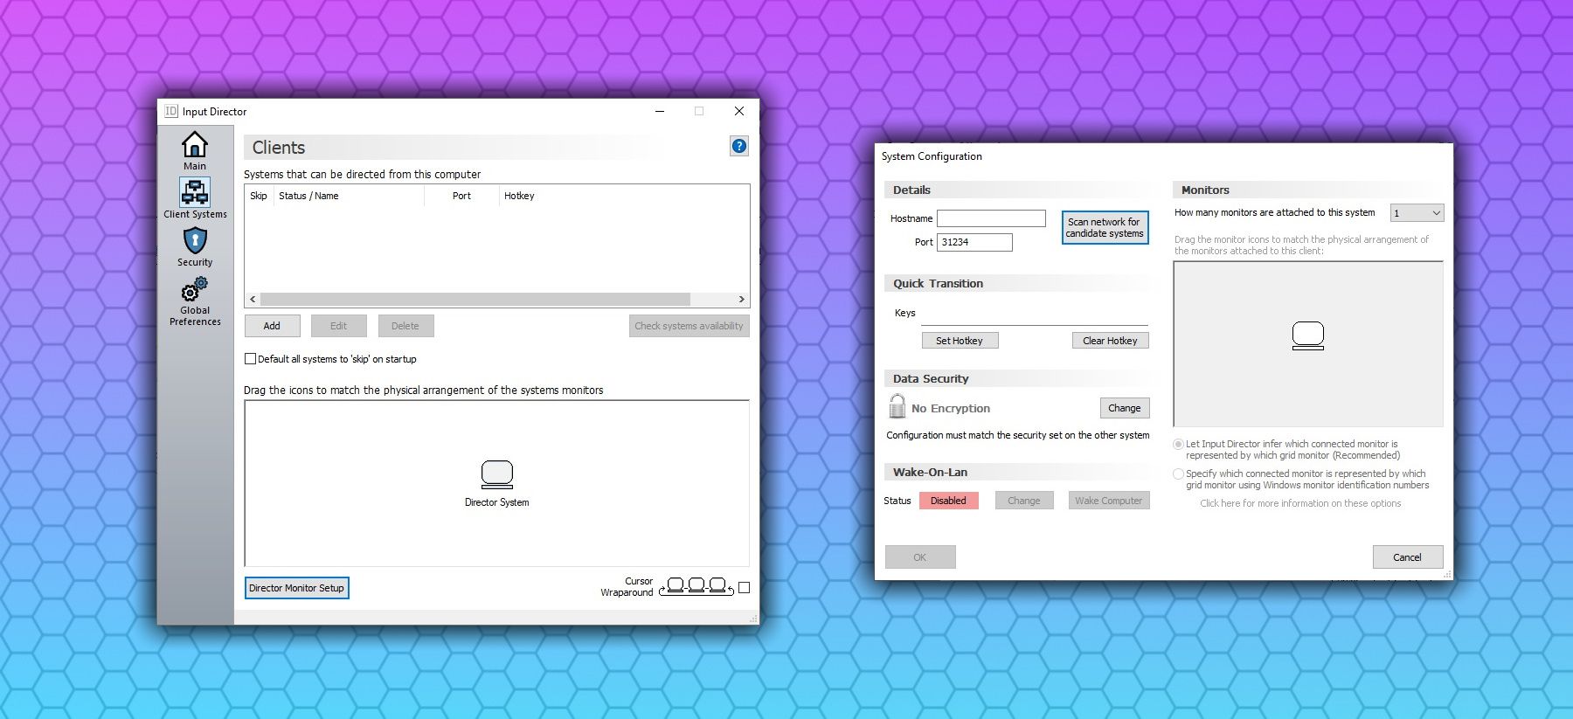The height and width of the screenshot is (719, 1573).
Task: Open the number of monitors dropdown
Action: pyautogui.click(x=1417, y=213)
